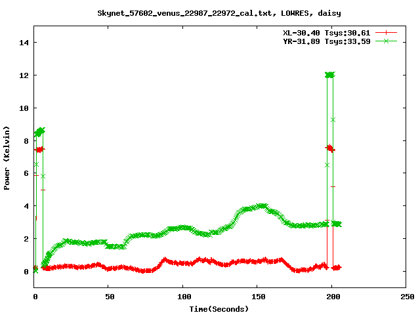The image size is (420, 315).
Task: Click the y-axis tick label 0
Action: point(26,272)
